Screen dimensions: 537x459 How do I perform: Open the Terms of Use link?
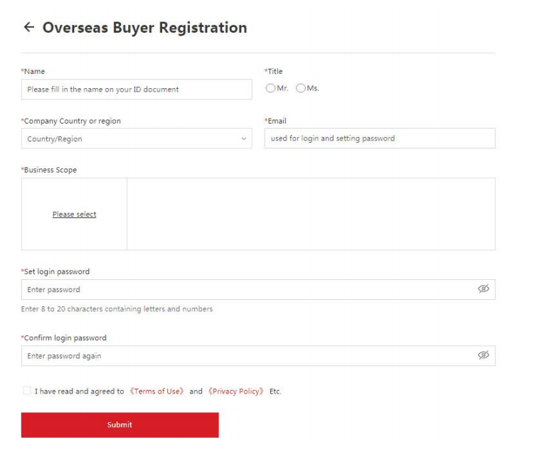(x=158, y=391)
